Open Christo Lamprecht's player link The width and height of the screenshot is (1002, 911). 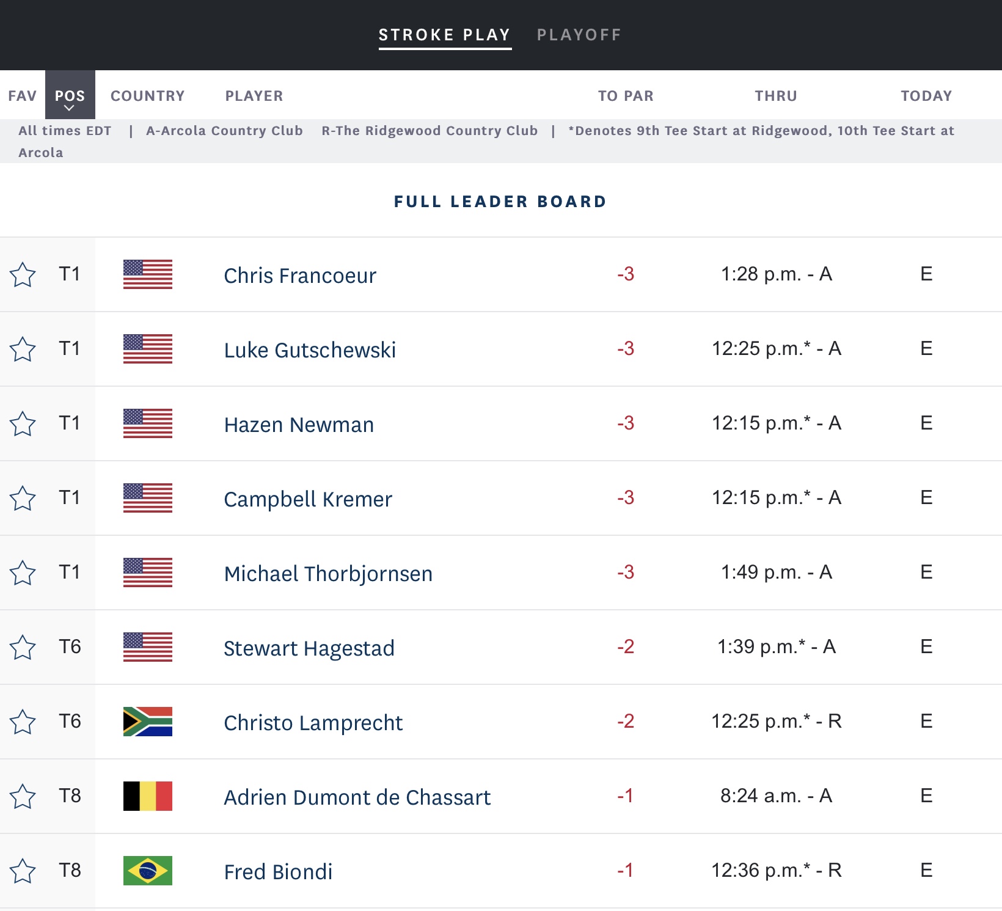tap(313, 723)
